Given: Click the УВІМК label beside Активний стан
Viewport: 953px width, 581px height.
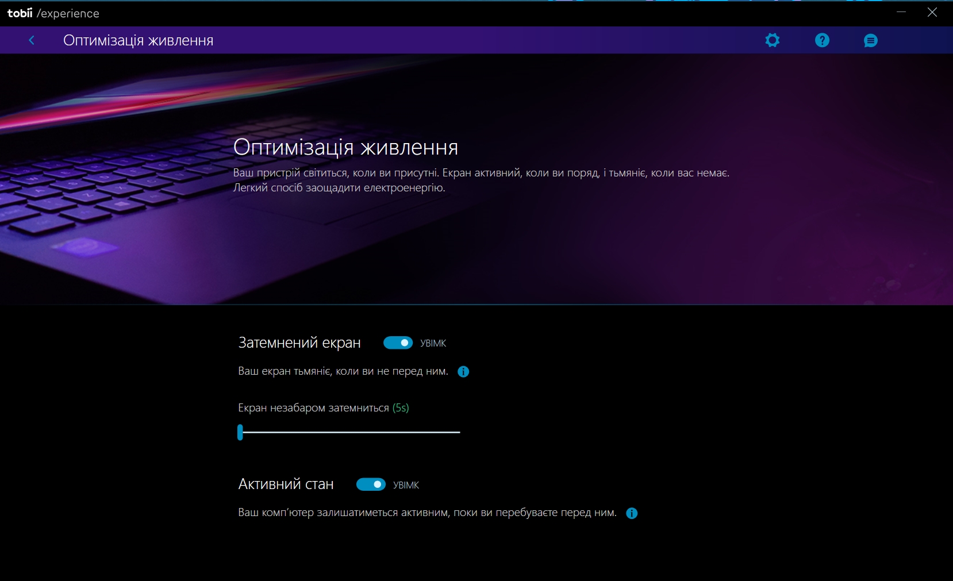Looking at the screenshot, I should coord(406,486).
